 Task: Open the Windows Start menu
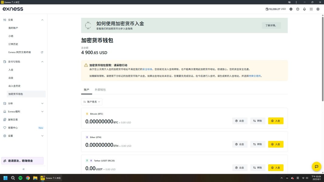pyautogui.click(x=5, y=178)
